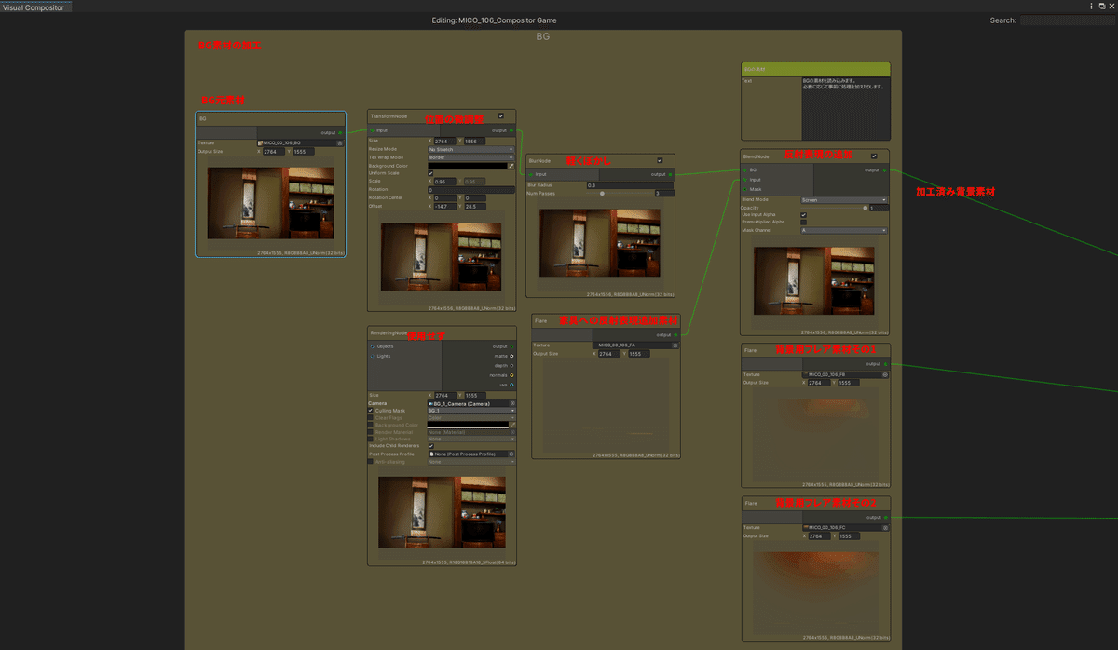Screen dimensions: 1118x650
Task: Toggle Include Child Renderers checkbox
Action: [430, 446]
